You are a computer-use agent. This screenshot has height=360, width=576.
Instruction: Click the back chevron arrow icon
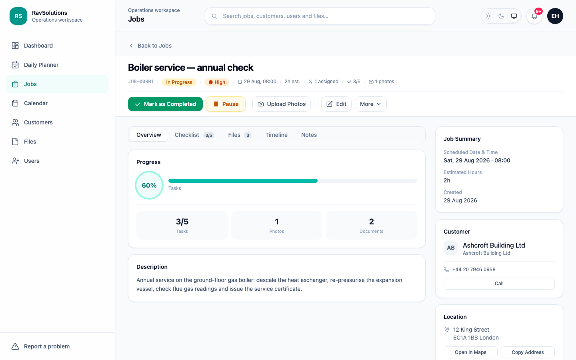[131, 46]
